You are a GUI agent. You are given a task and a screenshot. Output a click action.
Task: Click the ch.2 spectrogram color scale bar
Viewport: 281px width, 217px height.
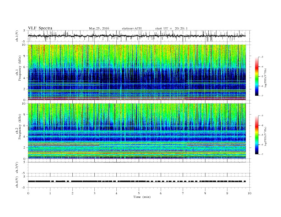257,135
